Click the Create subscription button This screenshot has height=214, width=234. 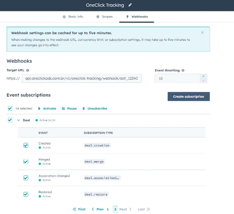(189, 97)
